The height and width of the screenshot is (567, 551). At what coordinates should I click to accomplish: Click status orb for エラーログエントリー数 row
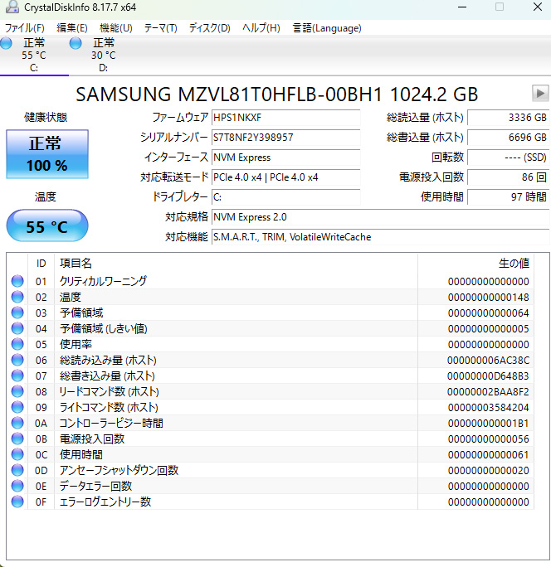17,502
